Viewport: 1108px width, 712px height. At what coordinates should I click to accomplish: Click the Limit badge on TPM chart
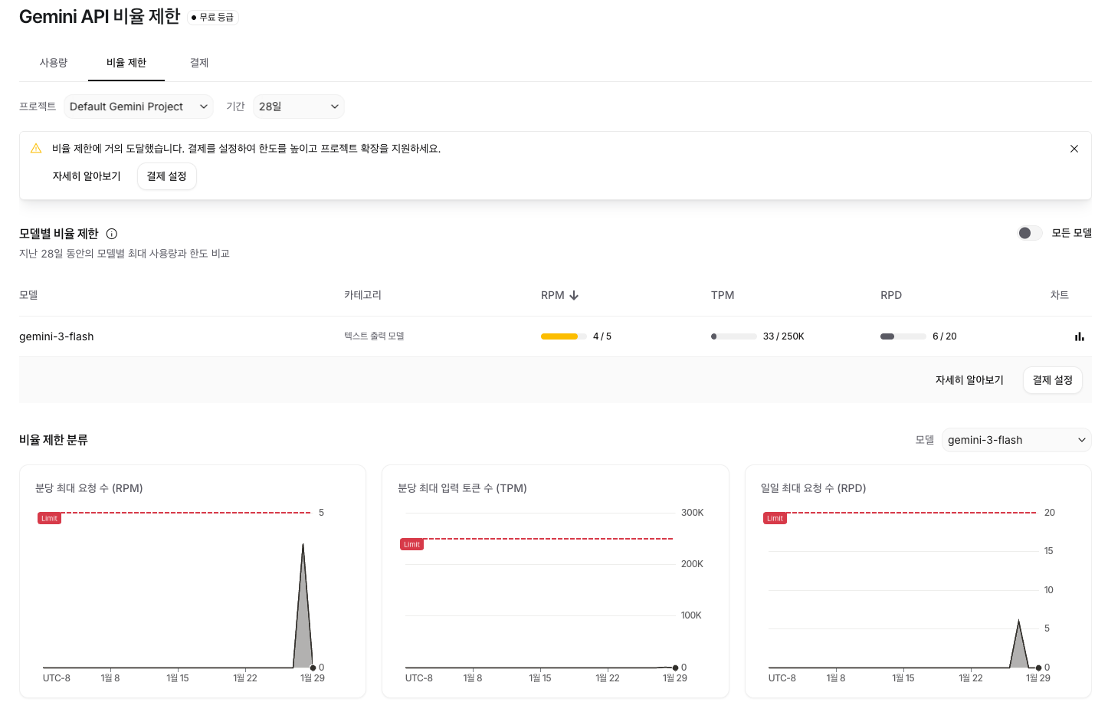tap(411, 545)
